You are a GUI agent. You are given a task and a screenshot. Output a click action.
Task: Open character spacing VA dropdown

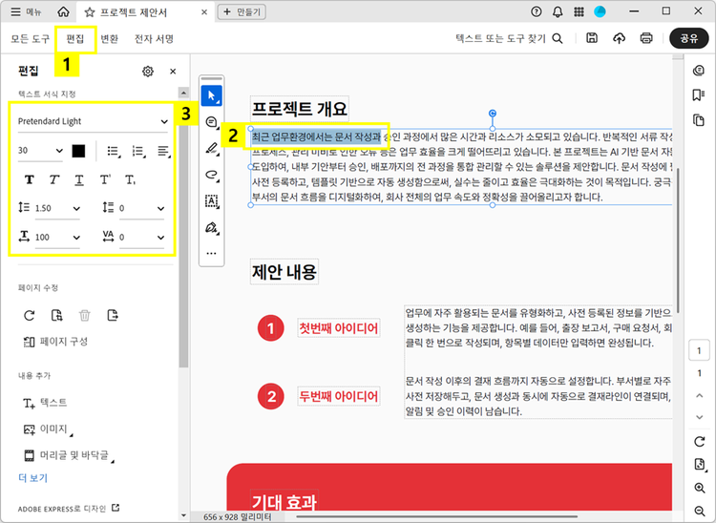point(141,238)
